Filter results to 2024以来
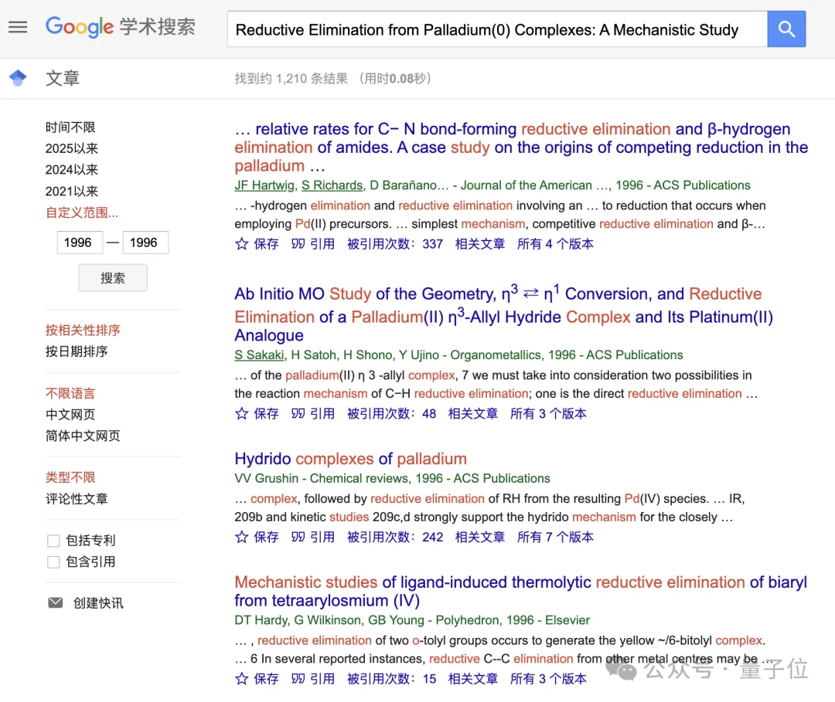 coord(72,170)
